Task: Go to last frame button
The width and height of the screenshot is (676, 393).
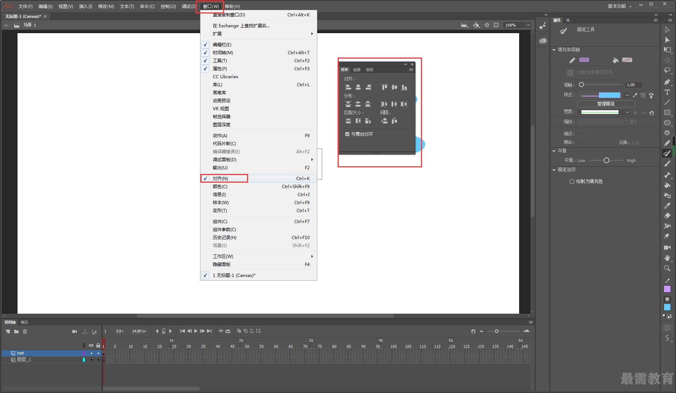Action: click(x=209, y=331)
